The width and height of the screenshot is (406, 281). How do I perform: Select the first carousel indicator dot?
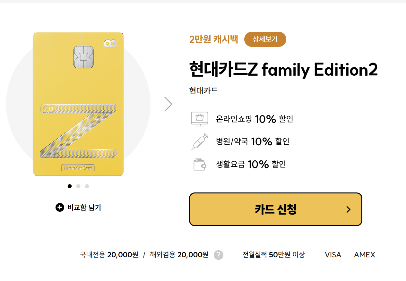[x=69, y=186]
